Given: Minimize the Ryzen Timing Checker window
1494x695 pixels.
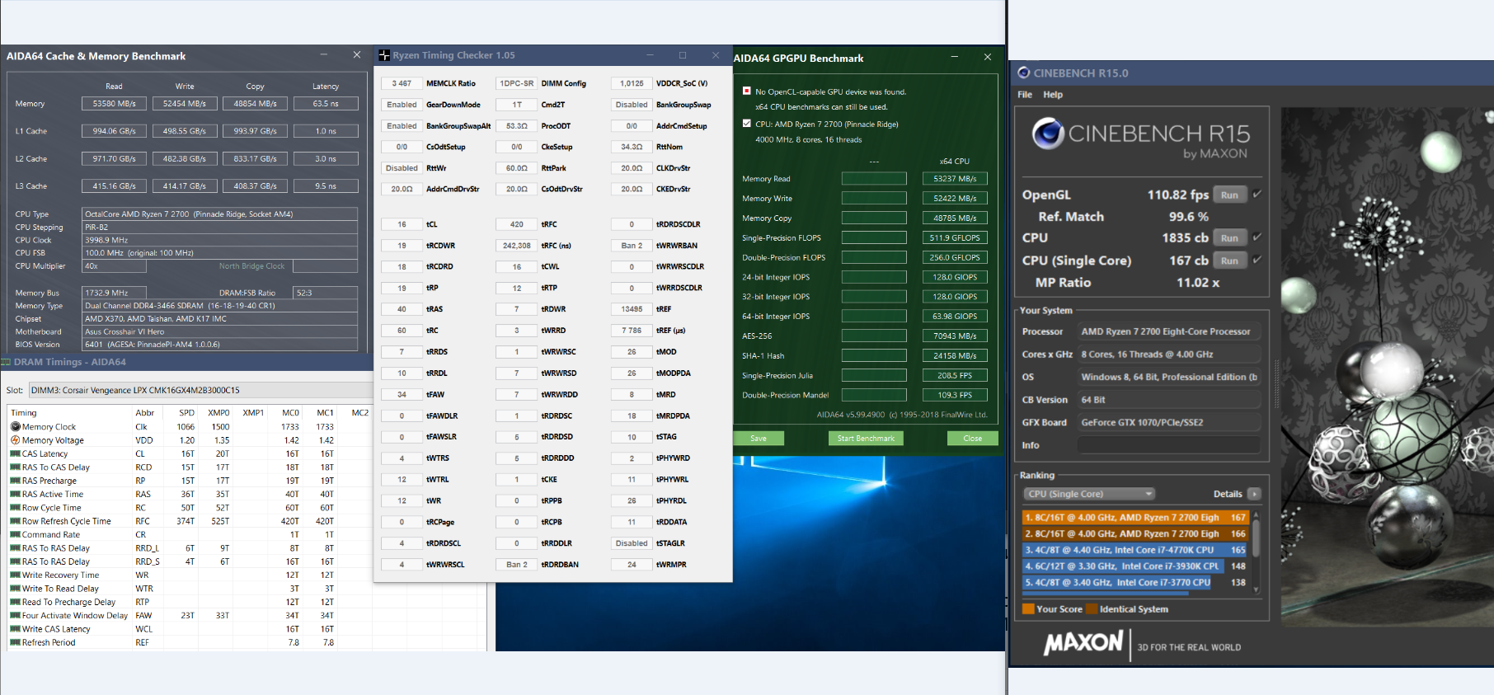Looking at the screenshot, I should click(650, 55).
